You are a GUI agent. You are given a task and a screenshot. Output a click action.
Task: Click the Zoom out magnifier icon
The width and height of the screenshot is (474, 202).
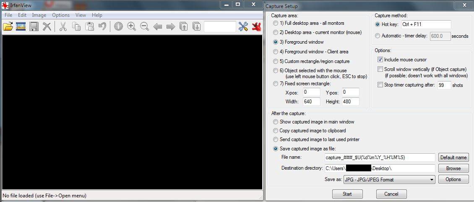point(144,26)
